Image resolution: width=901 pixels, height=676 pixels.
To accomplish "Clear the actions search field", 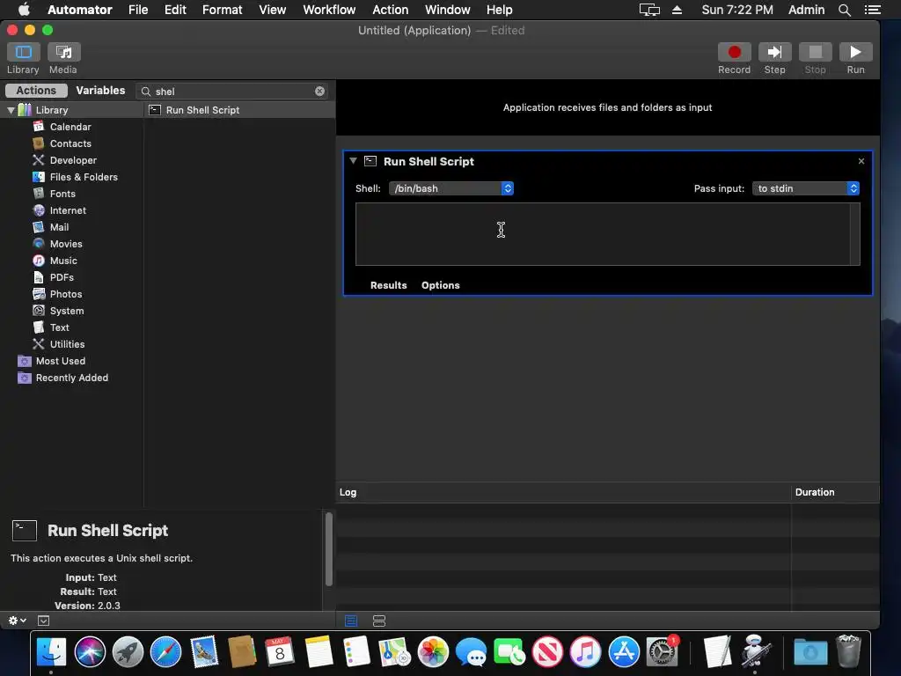I will (320, 92).
